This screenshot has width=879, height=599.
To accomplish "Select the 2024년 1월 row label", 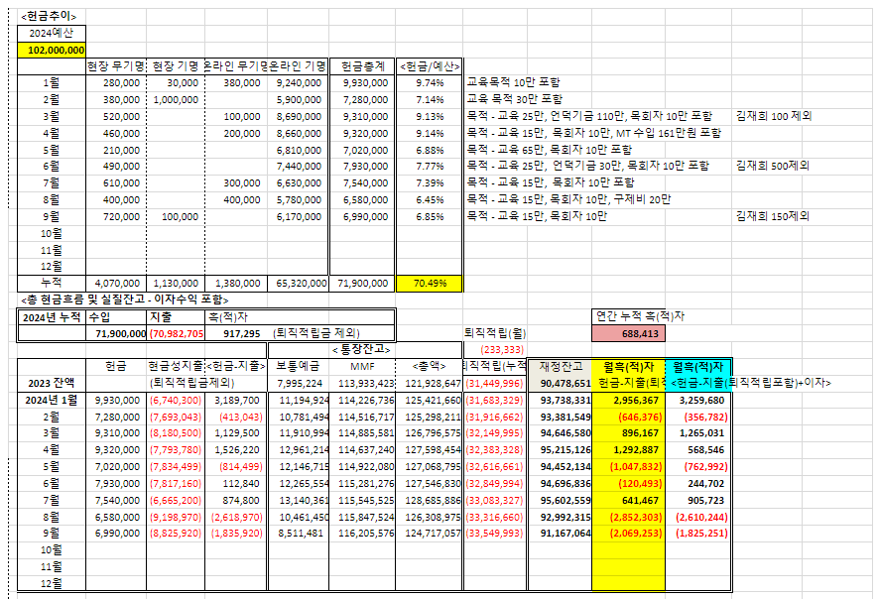I will (x=52, y=400).
